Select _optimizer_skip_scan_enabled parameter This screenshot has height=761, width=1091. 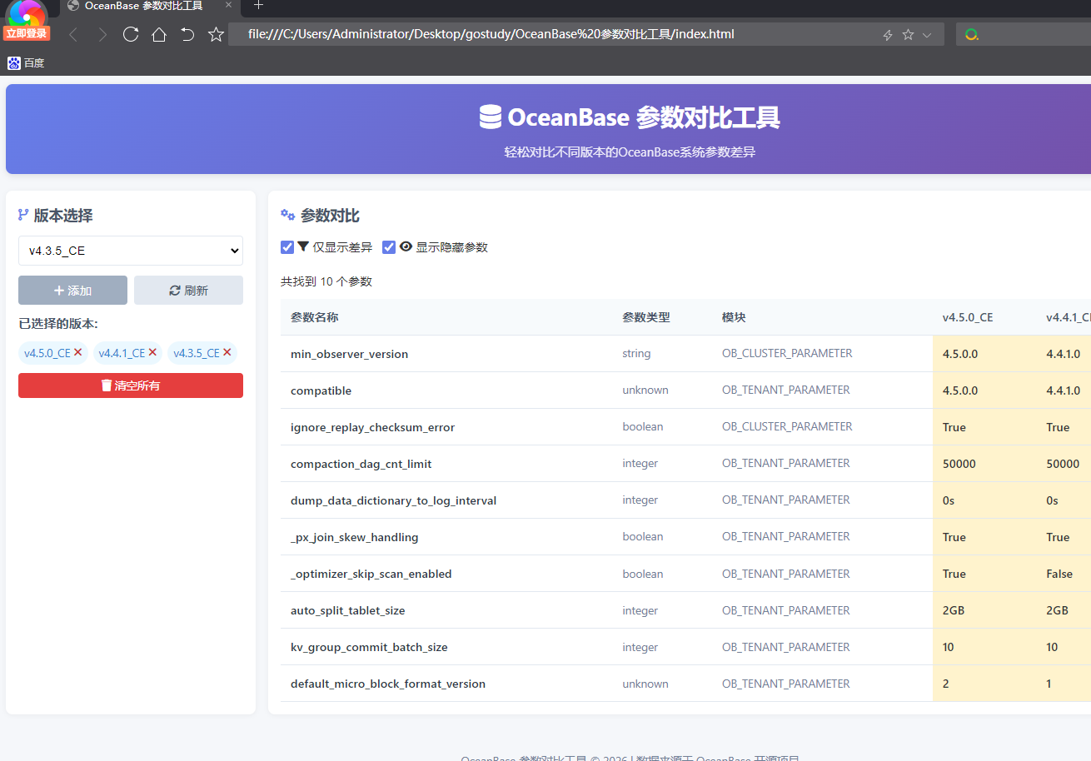pyautogui.click(x=371, y=574)
